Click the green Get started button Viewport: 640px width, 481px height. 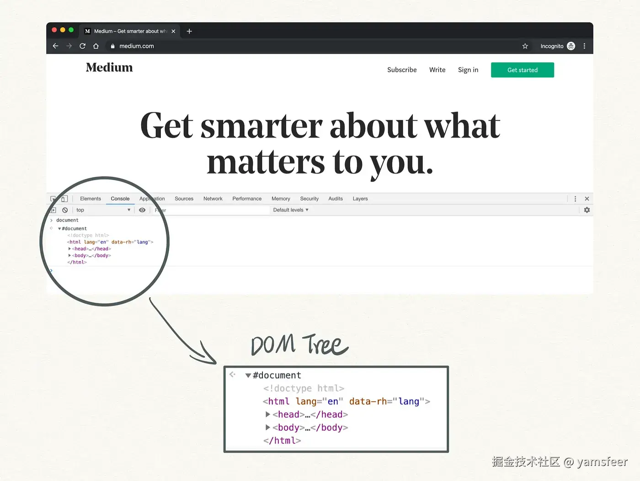coord(523,70)
